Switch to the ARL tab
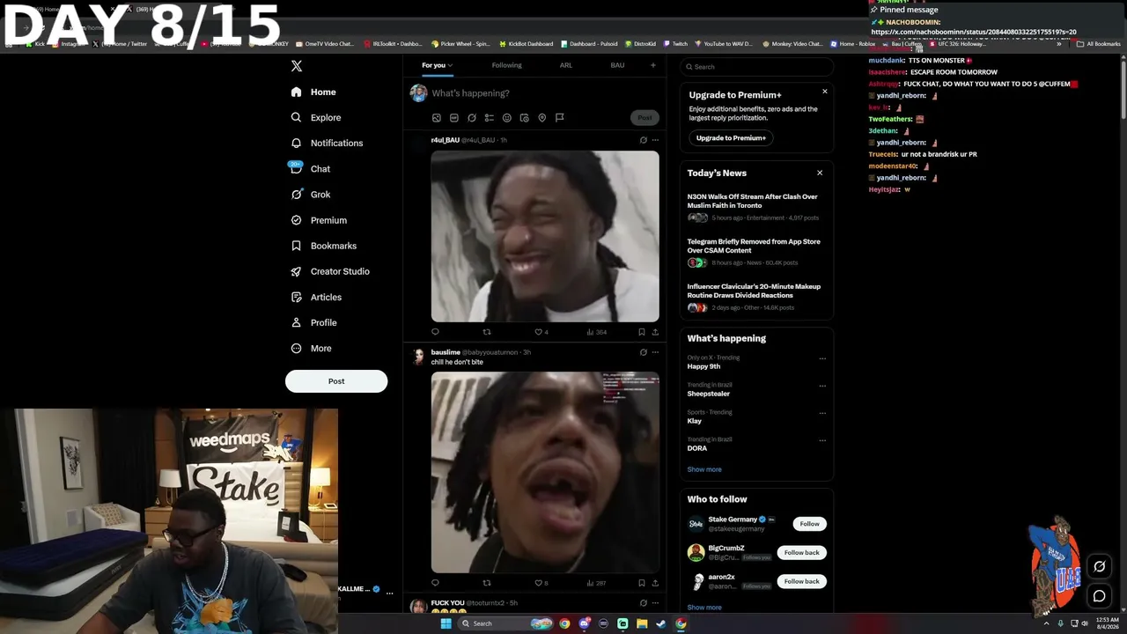 (x=566, y=65)
